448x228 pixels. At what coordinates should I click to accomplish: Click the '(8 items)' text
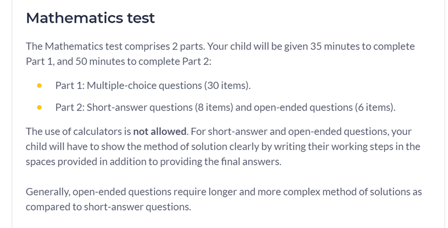pos(214,108)
